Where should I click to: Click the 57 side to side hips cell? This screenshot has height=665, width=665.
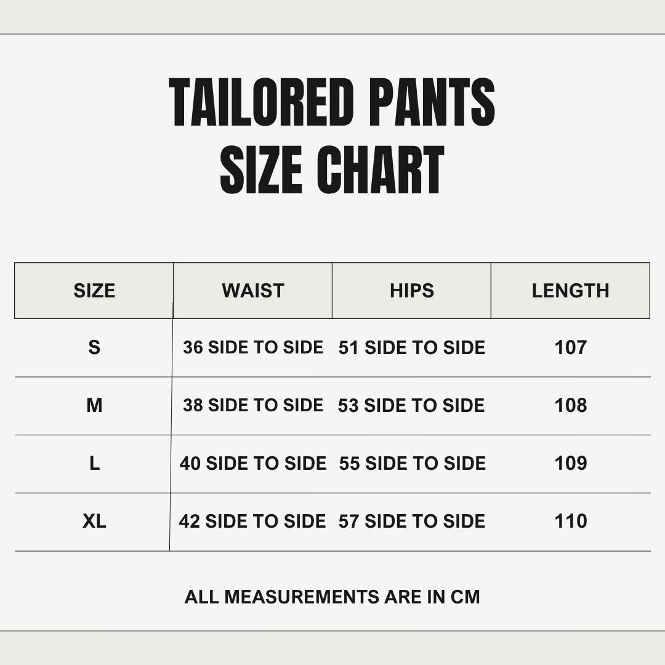pyautogui.click(x=412, y=521)
